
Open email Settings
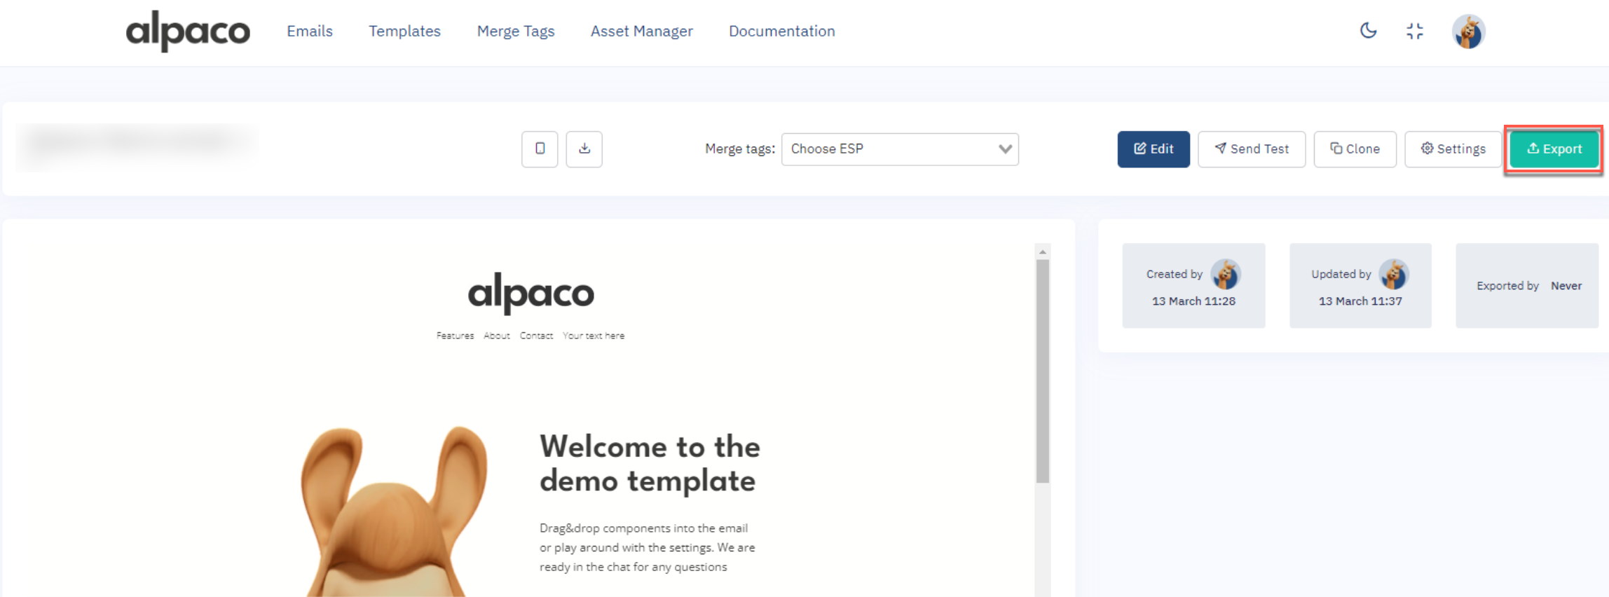[1453, 149]
